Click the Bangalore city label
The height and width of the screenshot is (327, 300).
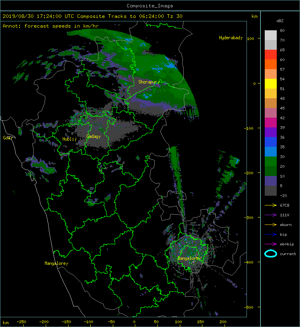click(188, 258)
